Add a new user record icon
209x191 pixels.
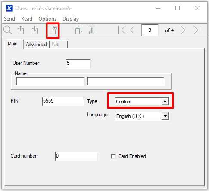click(53, 30)
